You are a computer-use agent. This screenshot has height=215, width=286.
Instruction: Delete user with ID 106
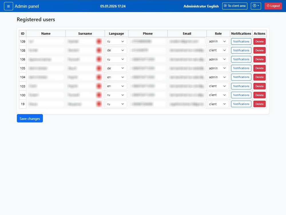(259, 59)
